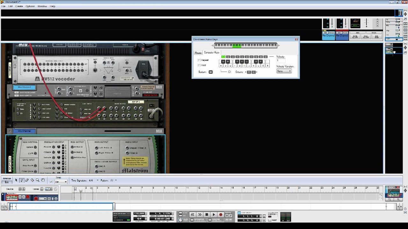Zoom out the sequencer horizontally

tap(3, 207)
